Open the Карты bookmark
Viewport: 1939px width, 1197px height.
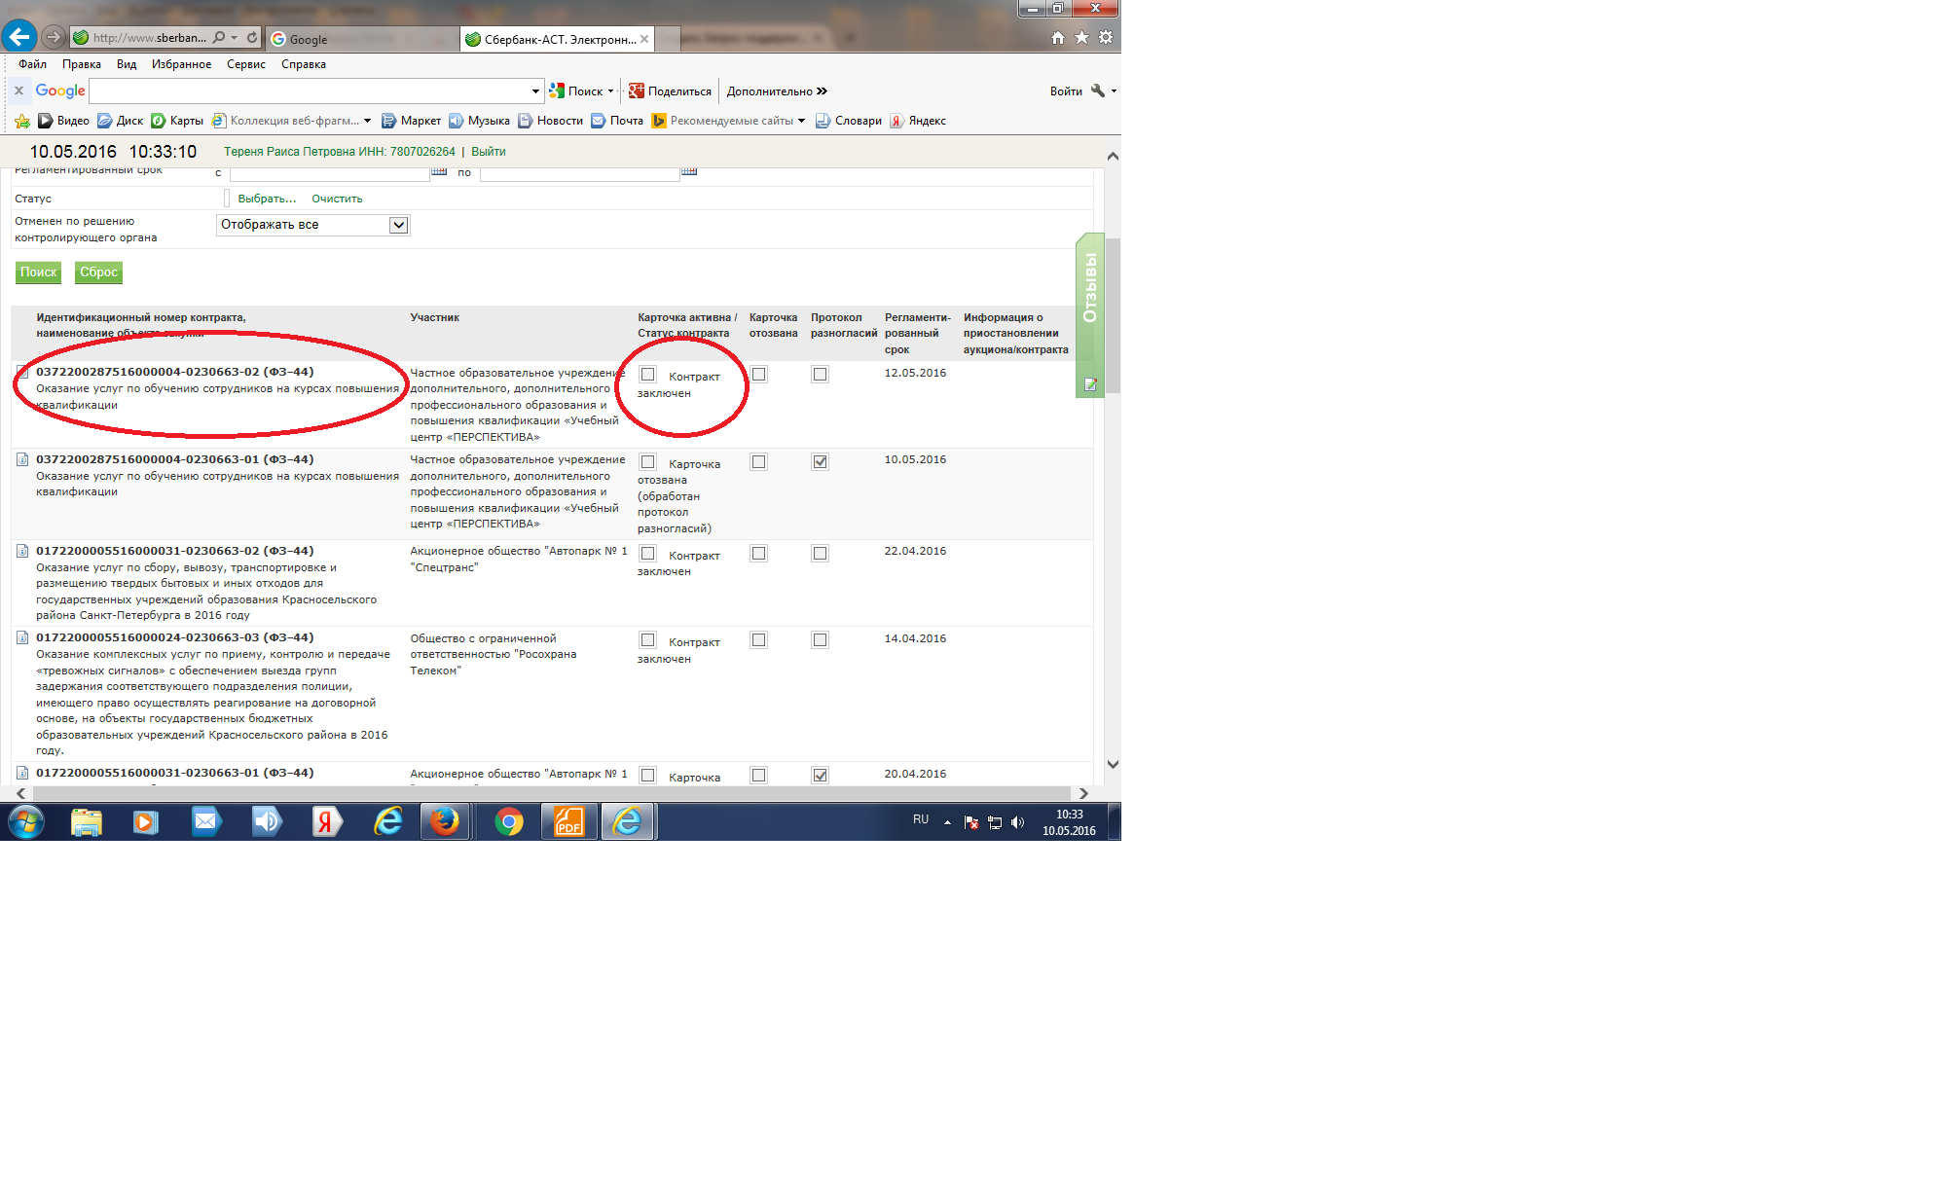coord(177,121)
